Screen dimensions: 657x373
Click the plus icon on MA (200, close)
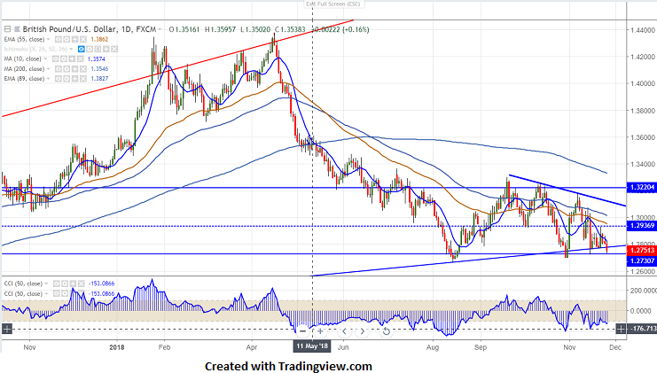coord(74,68)
